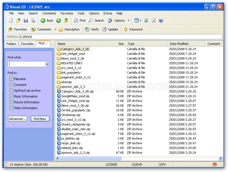The image size is (228, 172).
Task: Open the Options toolbar dropdown arrow
Action: (129, 21)
